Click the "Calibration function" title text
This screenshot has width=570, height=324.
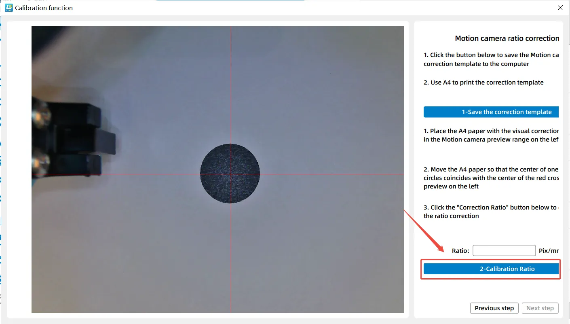(44, 8)
